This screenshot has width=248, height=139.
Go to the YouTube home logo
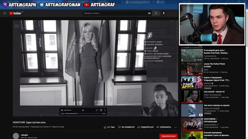pos(15,14)
